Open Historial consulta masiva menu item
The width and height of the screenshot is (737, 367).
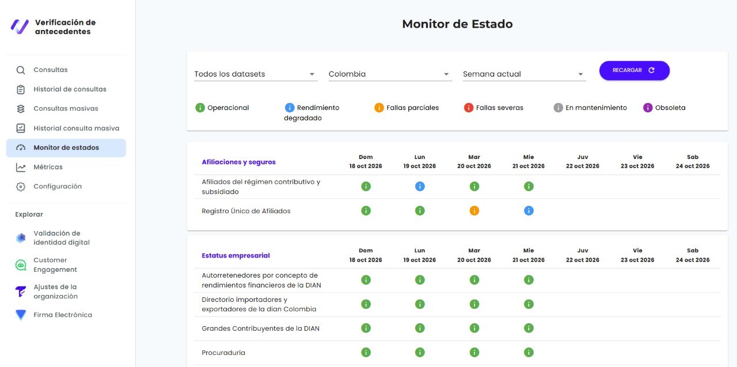click(x=66, y=128)
